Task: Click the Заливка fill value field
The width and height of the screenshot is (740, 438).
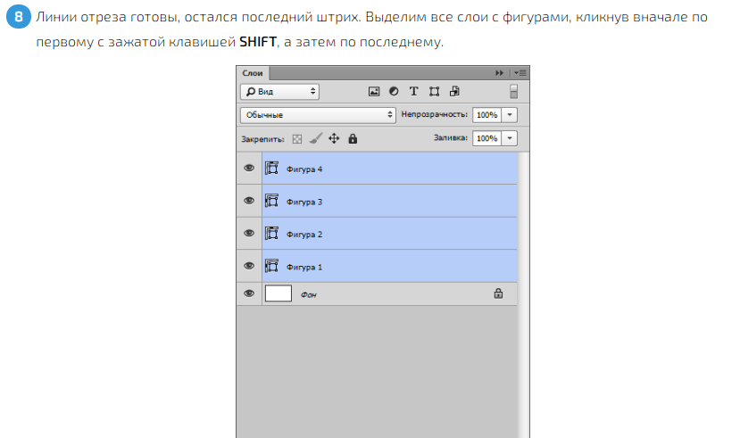Action: pyautogui.click(x=486, y=138)
